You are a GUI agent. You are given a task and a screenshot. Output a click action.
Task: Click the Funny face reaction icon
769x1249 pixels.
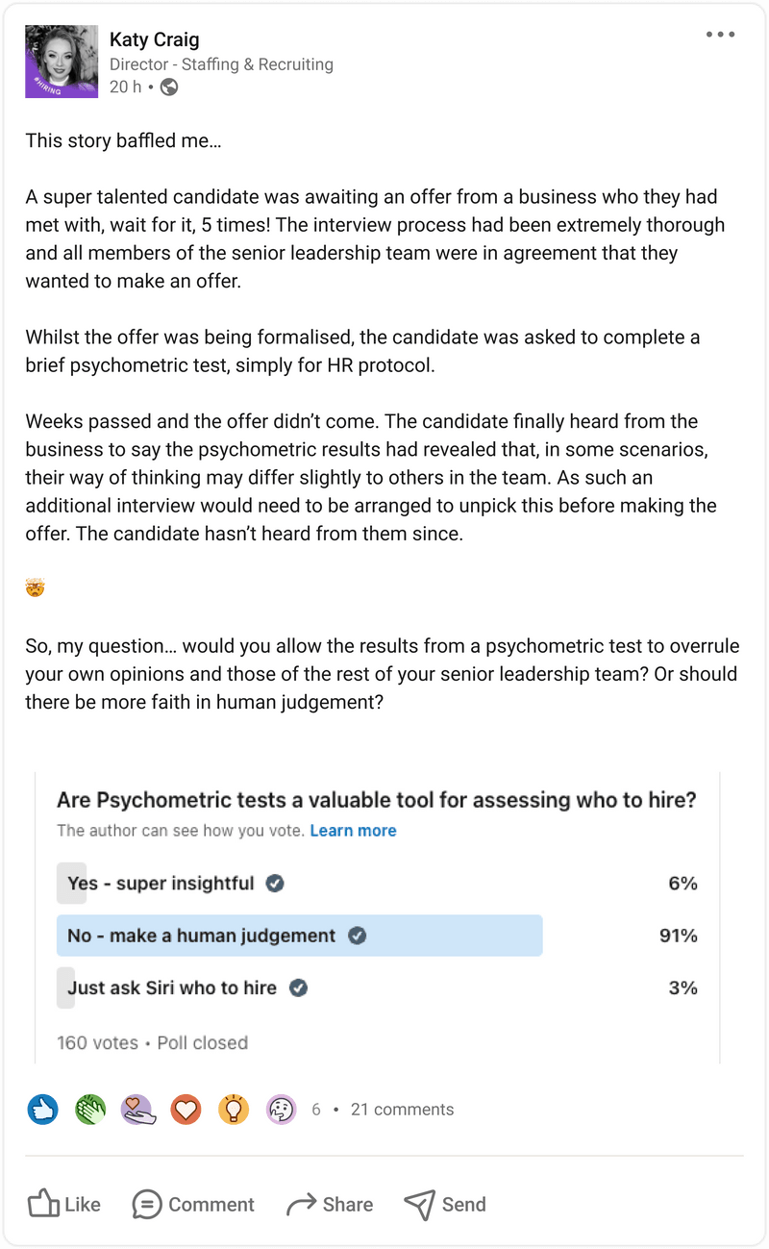coord(281,1109)
